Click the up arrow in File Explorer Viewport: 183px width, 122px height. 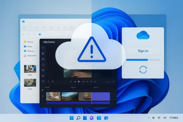click(35, 34)
